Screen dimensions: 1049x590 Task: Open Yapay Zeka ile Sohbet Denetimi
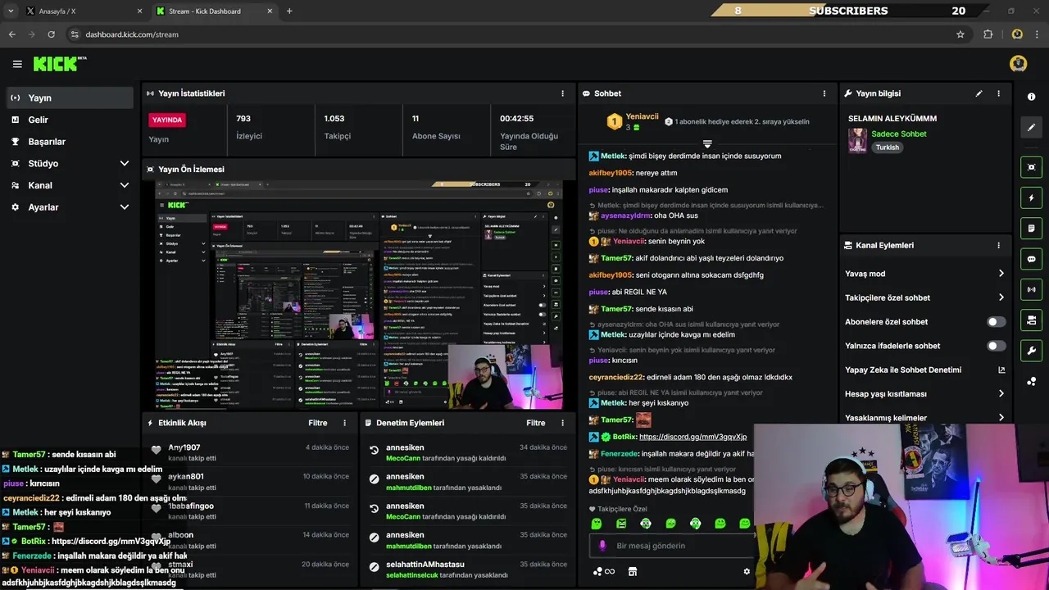point(924,370)
